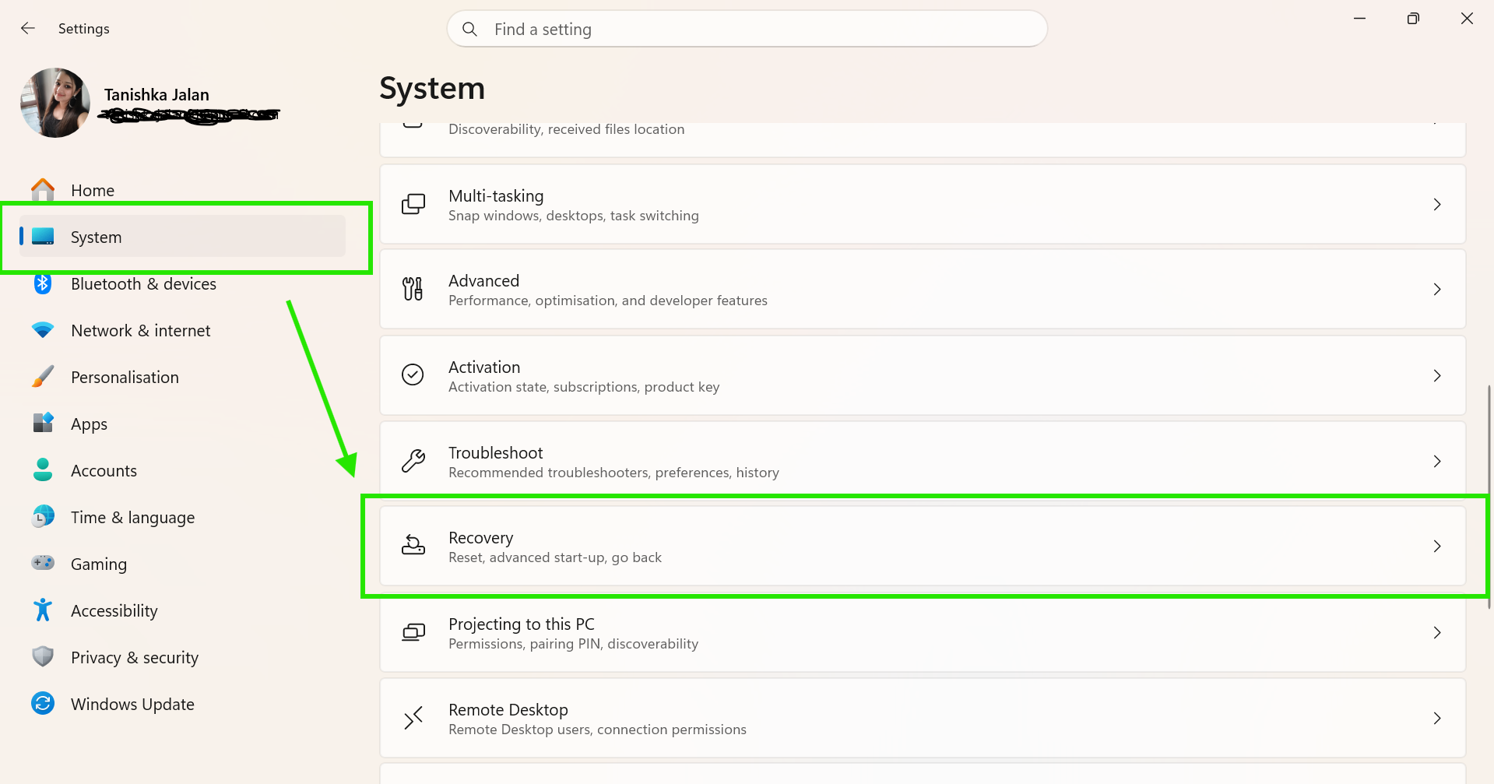Image resolution: width=1494 pixels, height=784 pixels.
Task: Open Gaming settings label
Action: [98, 564]
